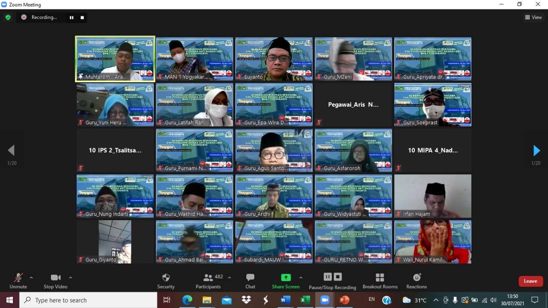This screenshot has width=548, height=308.
Task: Go to next gallery page arrow
Action: point(536,150)
